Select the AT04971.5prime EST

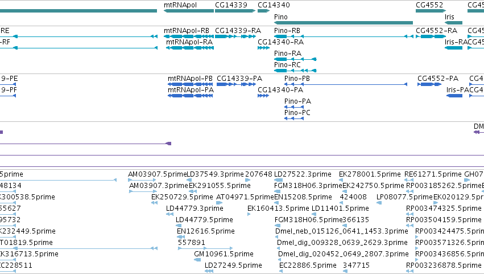(219, 203)
